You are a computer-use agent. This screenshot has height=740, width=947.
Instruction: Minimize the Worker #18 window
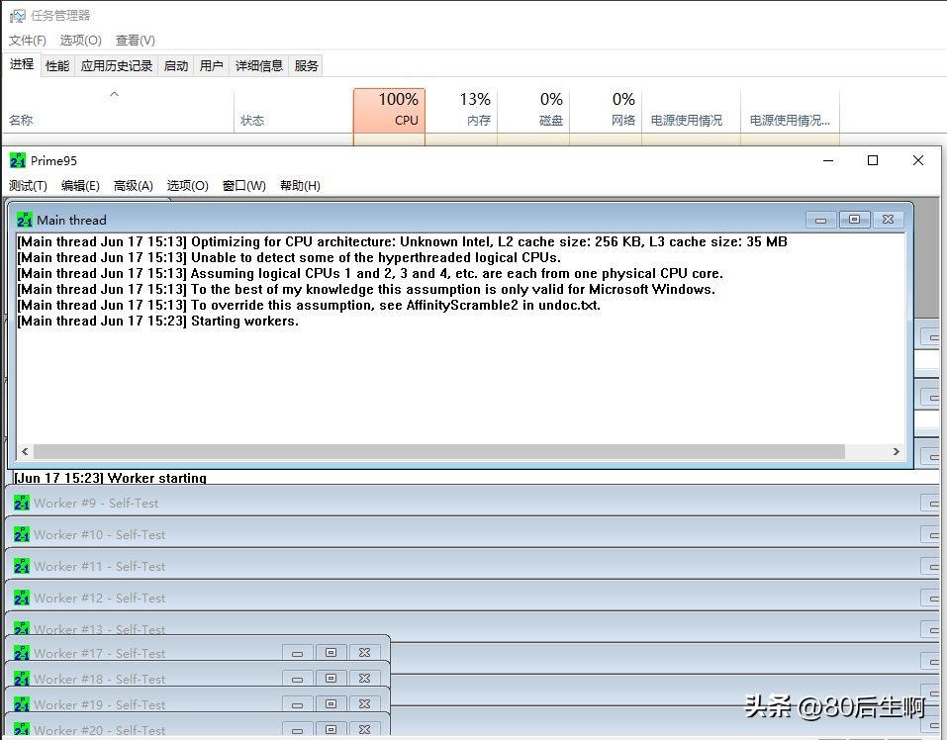pos(297,679)
